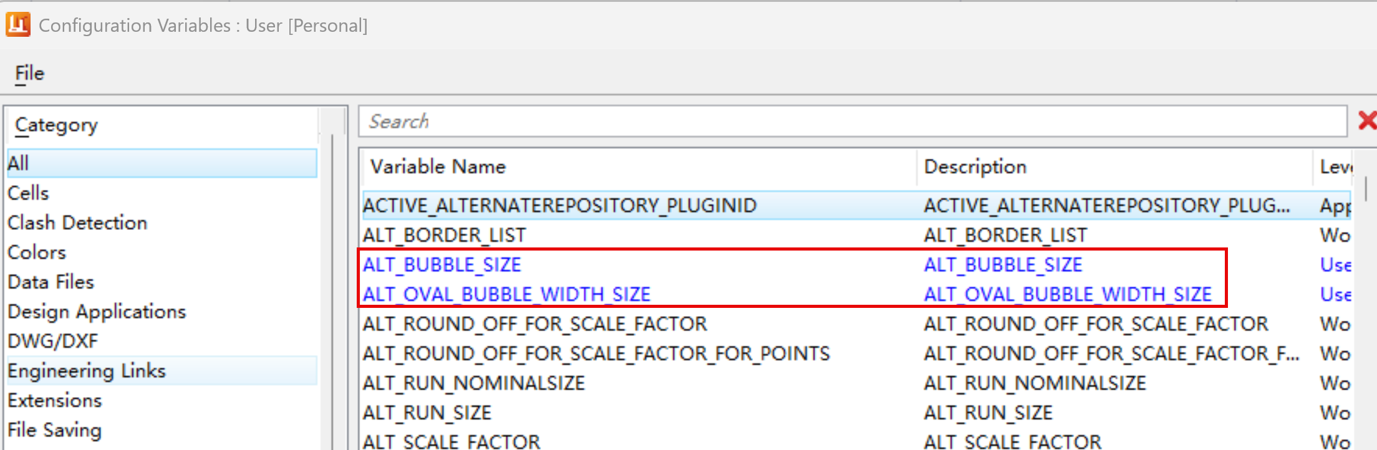Select the Colors category
The image size is (1377, 450).
[37, 252]
